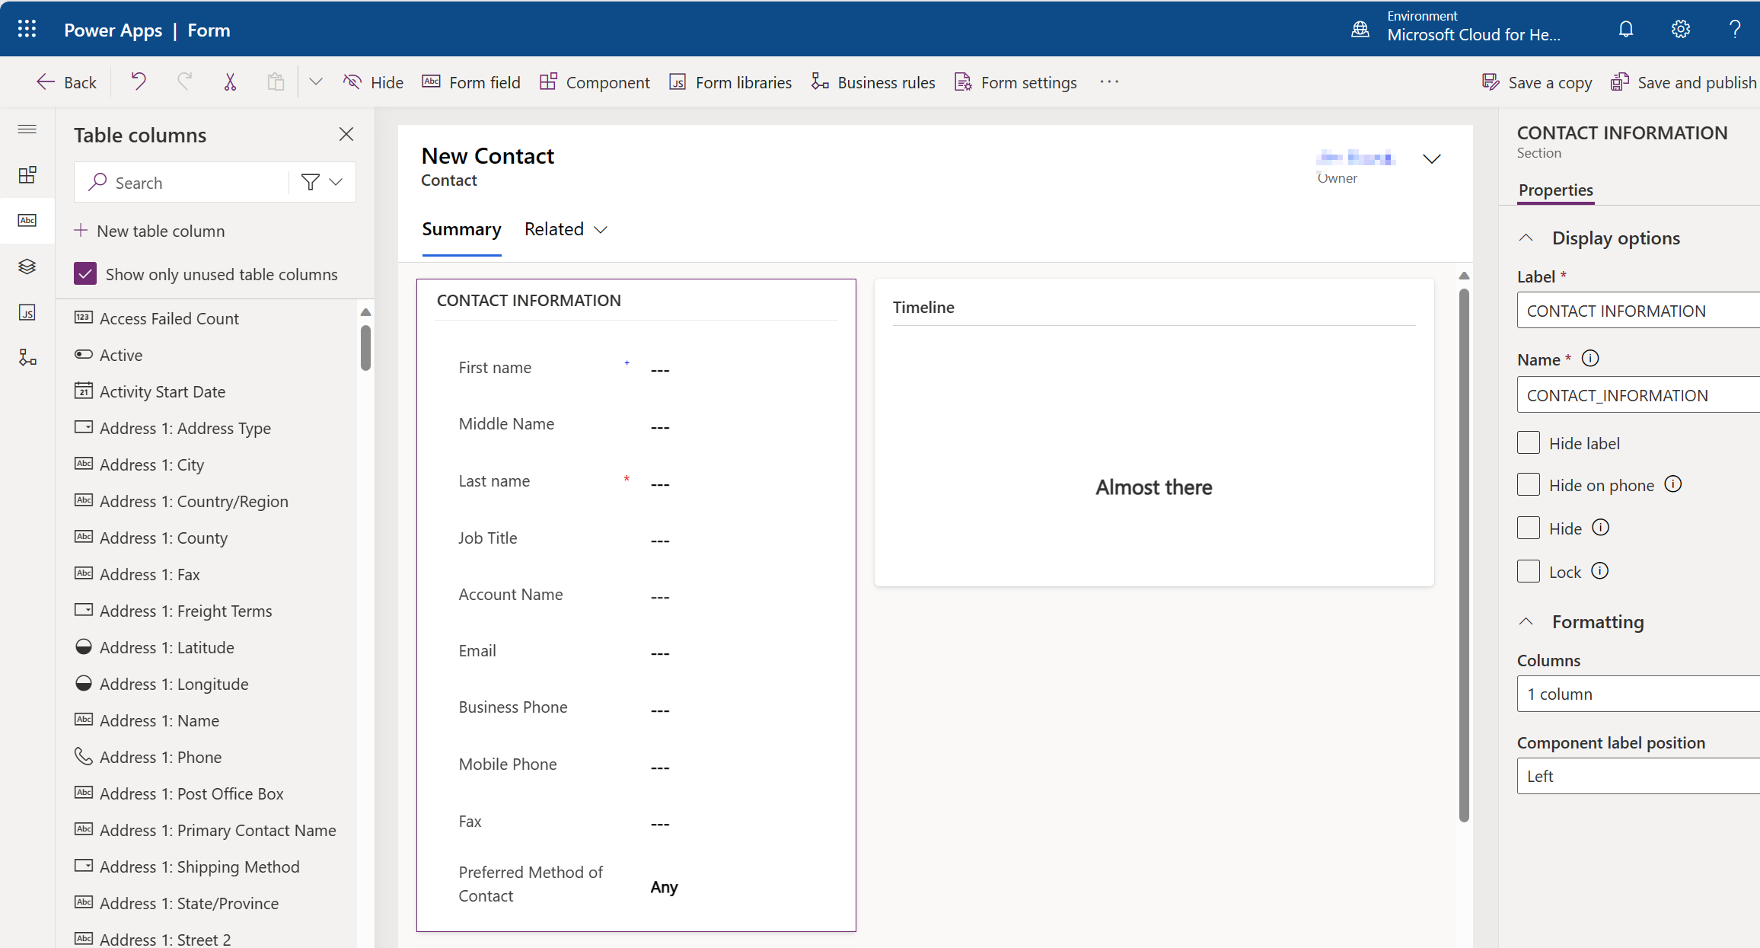Select the Timeline section
Screen dimensions: 1760x948
click(1154, 432)
